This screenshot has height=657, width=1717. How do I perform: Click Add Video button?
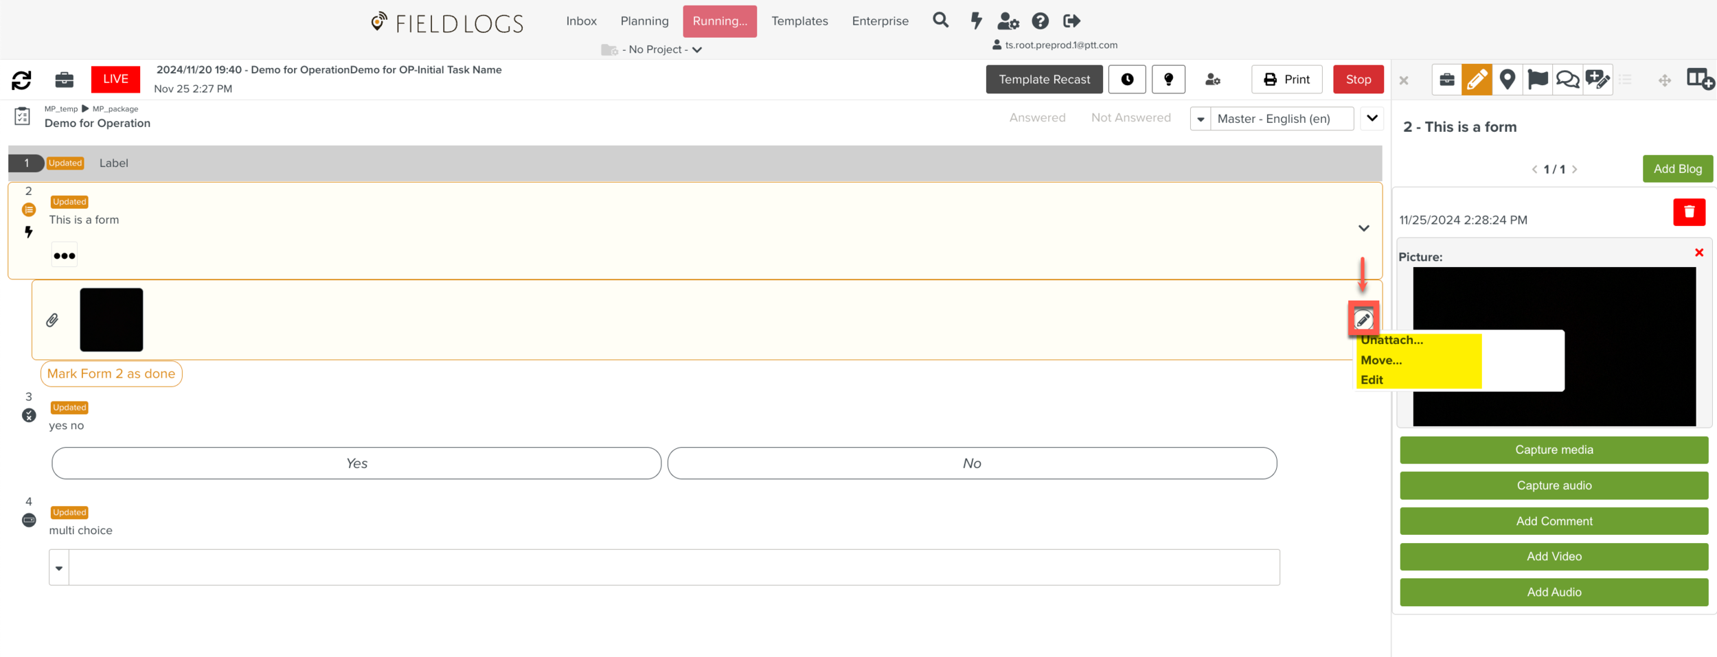(1554, 557)
